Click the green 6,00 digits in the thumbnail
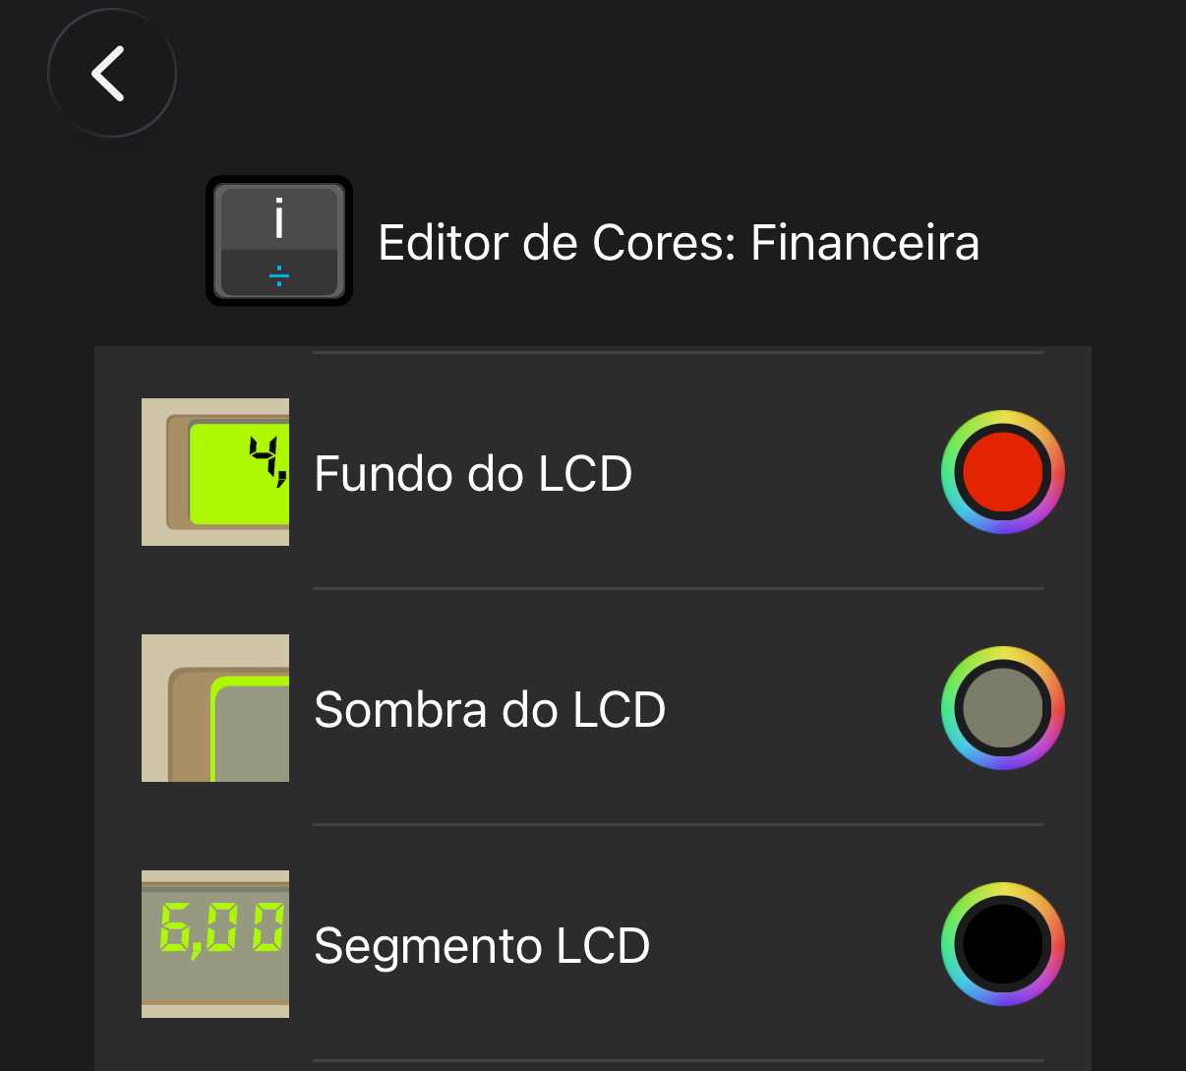The image size is (1186, 1071). [222, 928]
